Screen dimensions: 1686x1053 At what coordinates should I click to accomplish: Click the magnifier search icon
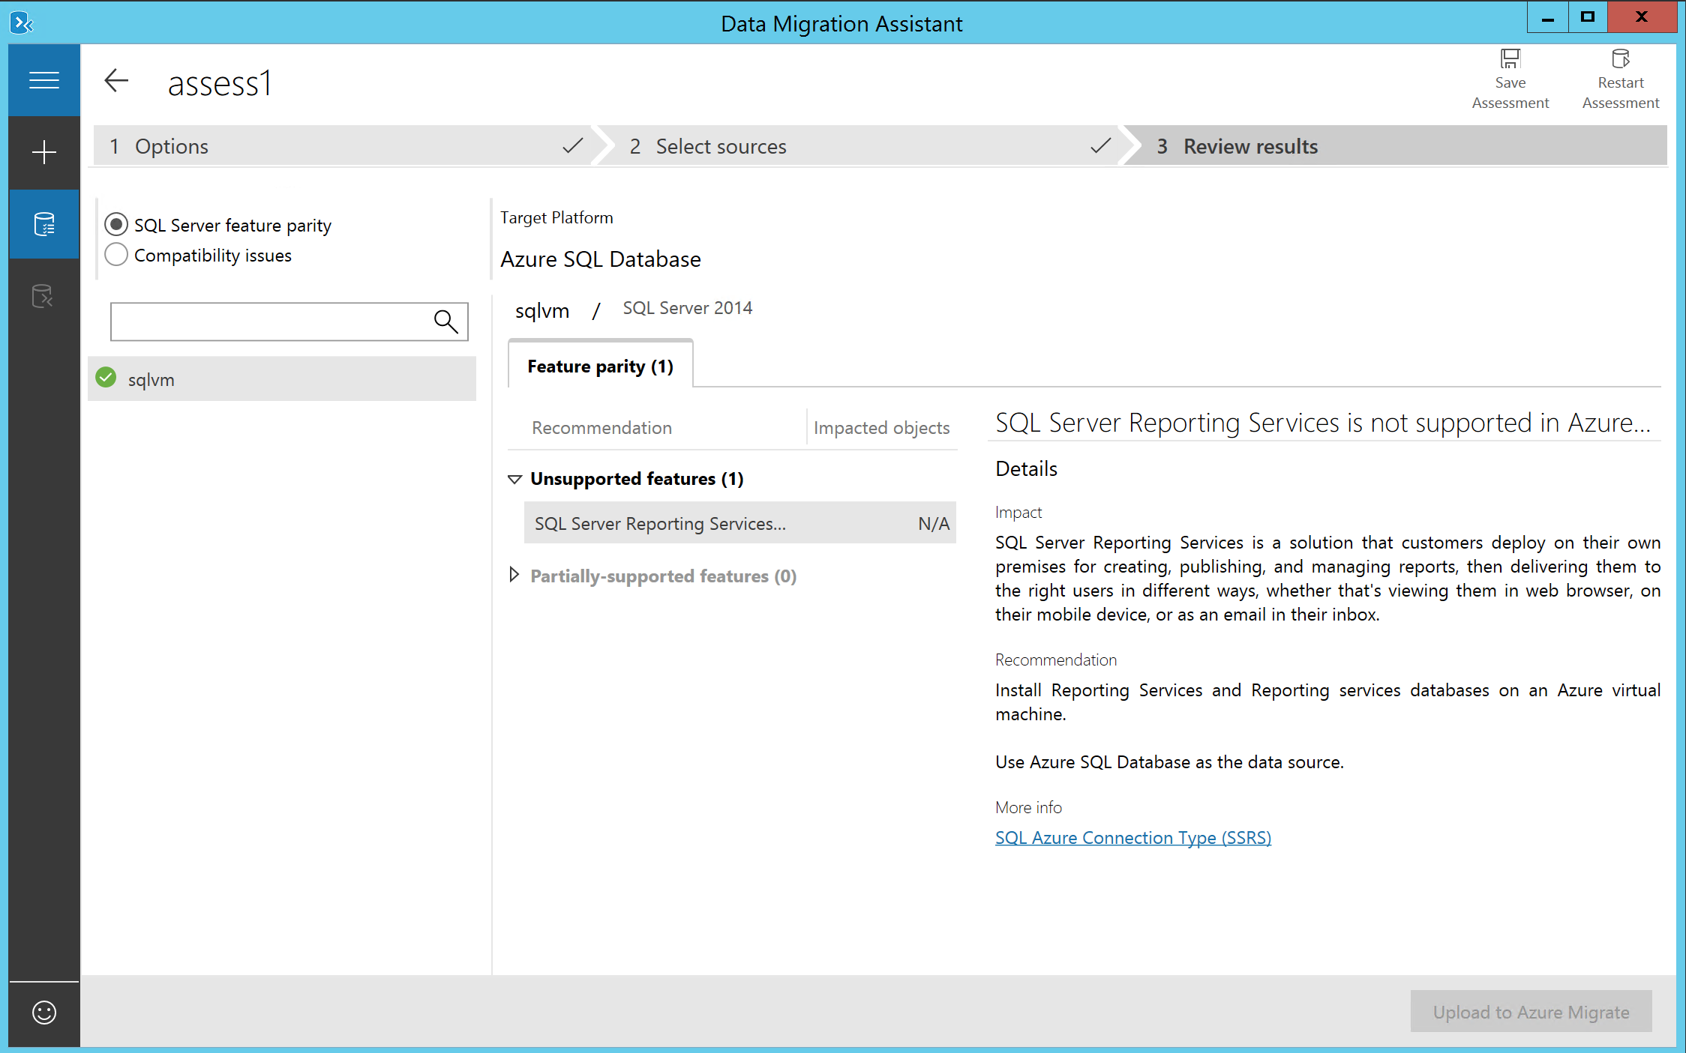(x=445, y=322)
